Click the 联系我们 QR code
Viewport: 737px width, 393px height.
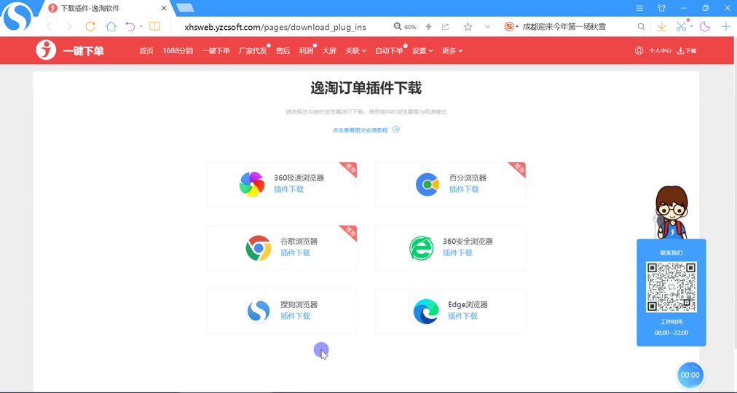[671, 287]
